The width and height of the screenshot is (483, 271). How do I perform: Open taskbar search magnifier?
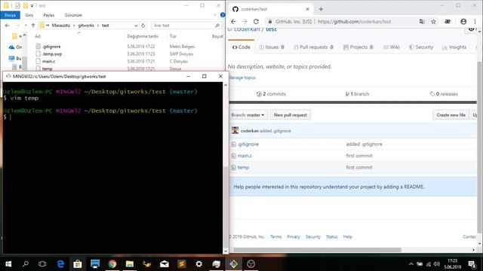pos(26,264)
